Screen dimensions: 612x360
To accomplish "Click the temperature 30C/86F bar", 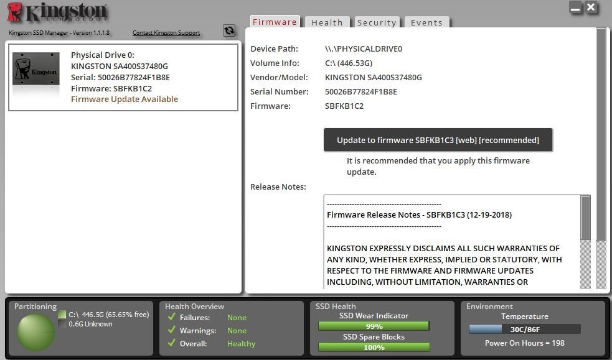I will click(x=525, y=329).
